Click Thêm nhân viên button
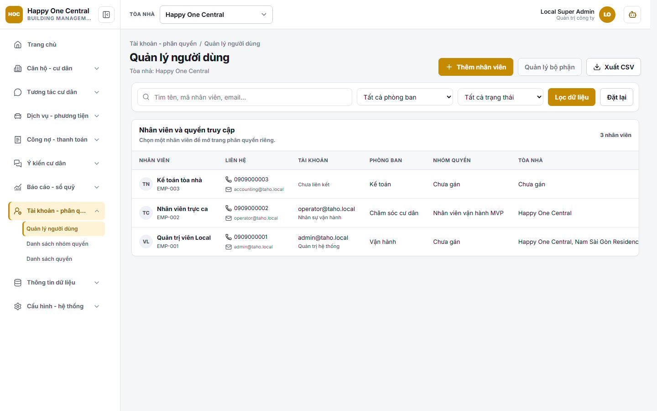Screen dimensions: 657x411 (x=476, y=67)
